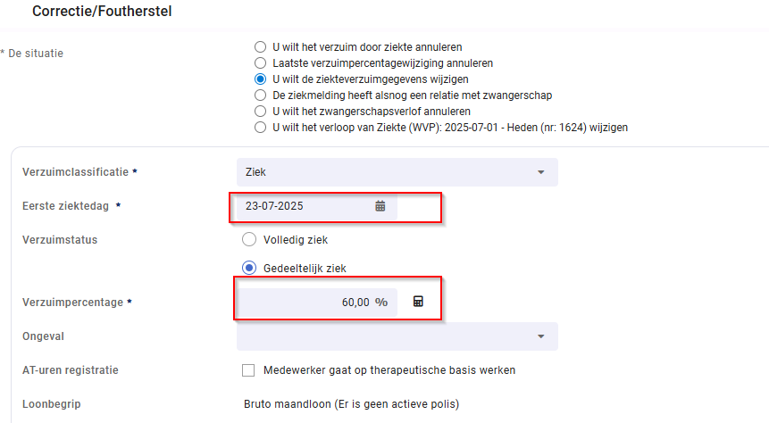Click the Verzuimpercentage field label
Screen dimensions: 769x423
[72, 303]
